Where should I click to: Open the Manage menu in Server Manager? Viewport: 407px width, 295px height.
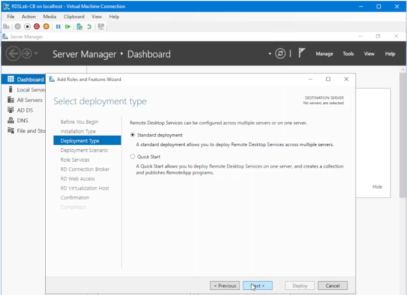point(324,53)
